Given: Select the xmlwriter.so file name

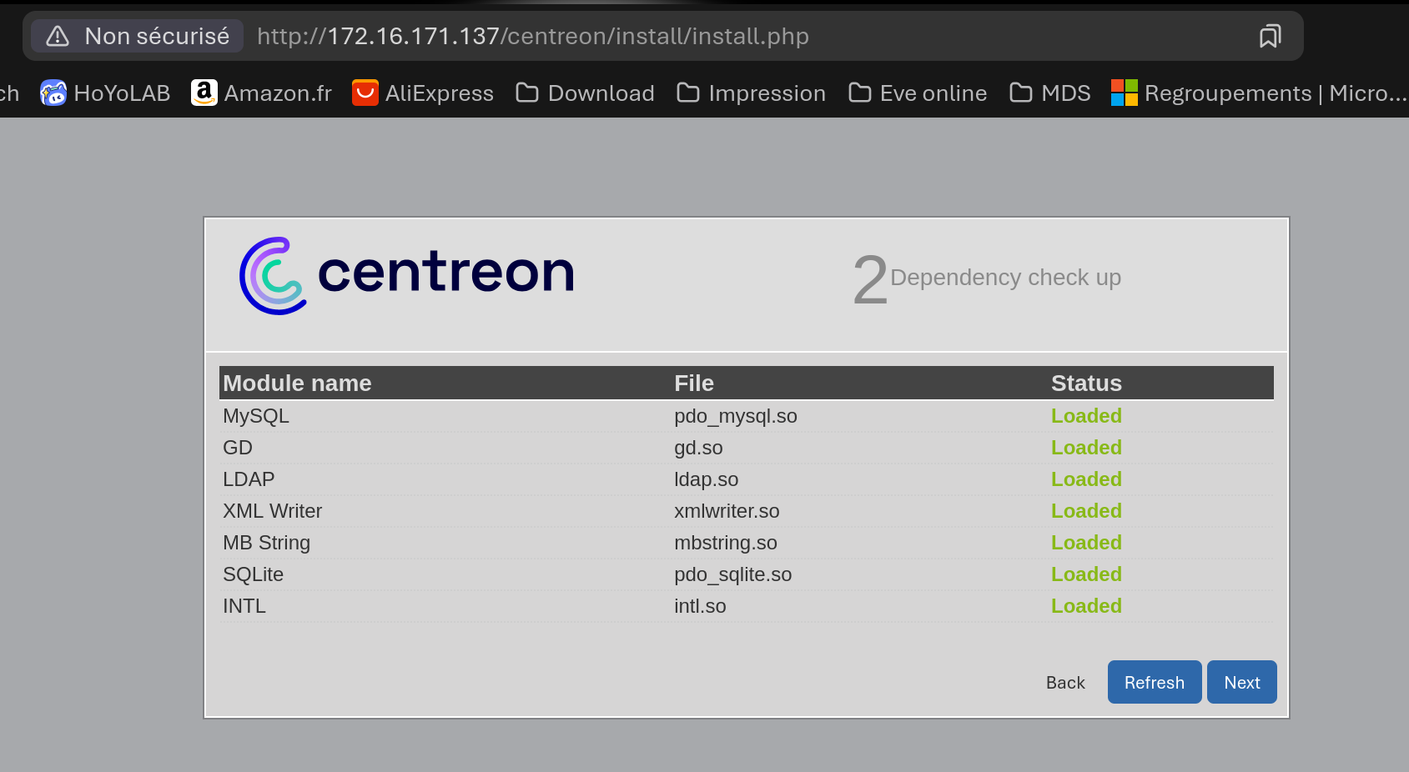Looking at the screenshot, I should [x=727, y=511].
